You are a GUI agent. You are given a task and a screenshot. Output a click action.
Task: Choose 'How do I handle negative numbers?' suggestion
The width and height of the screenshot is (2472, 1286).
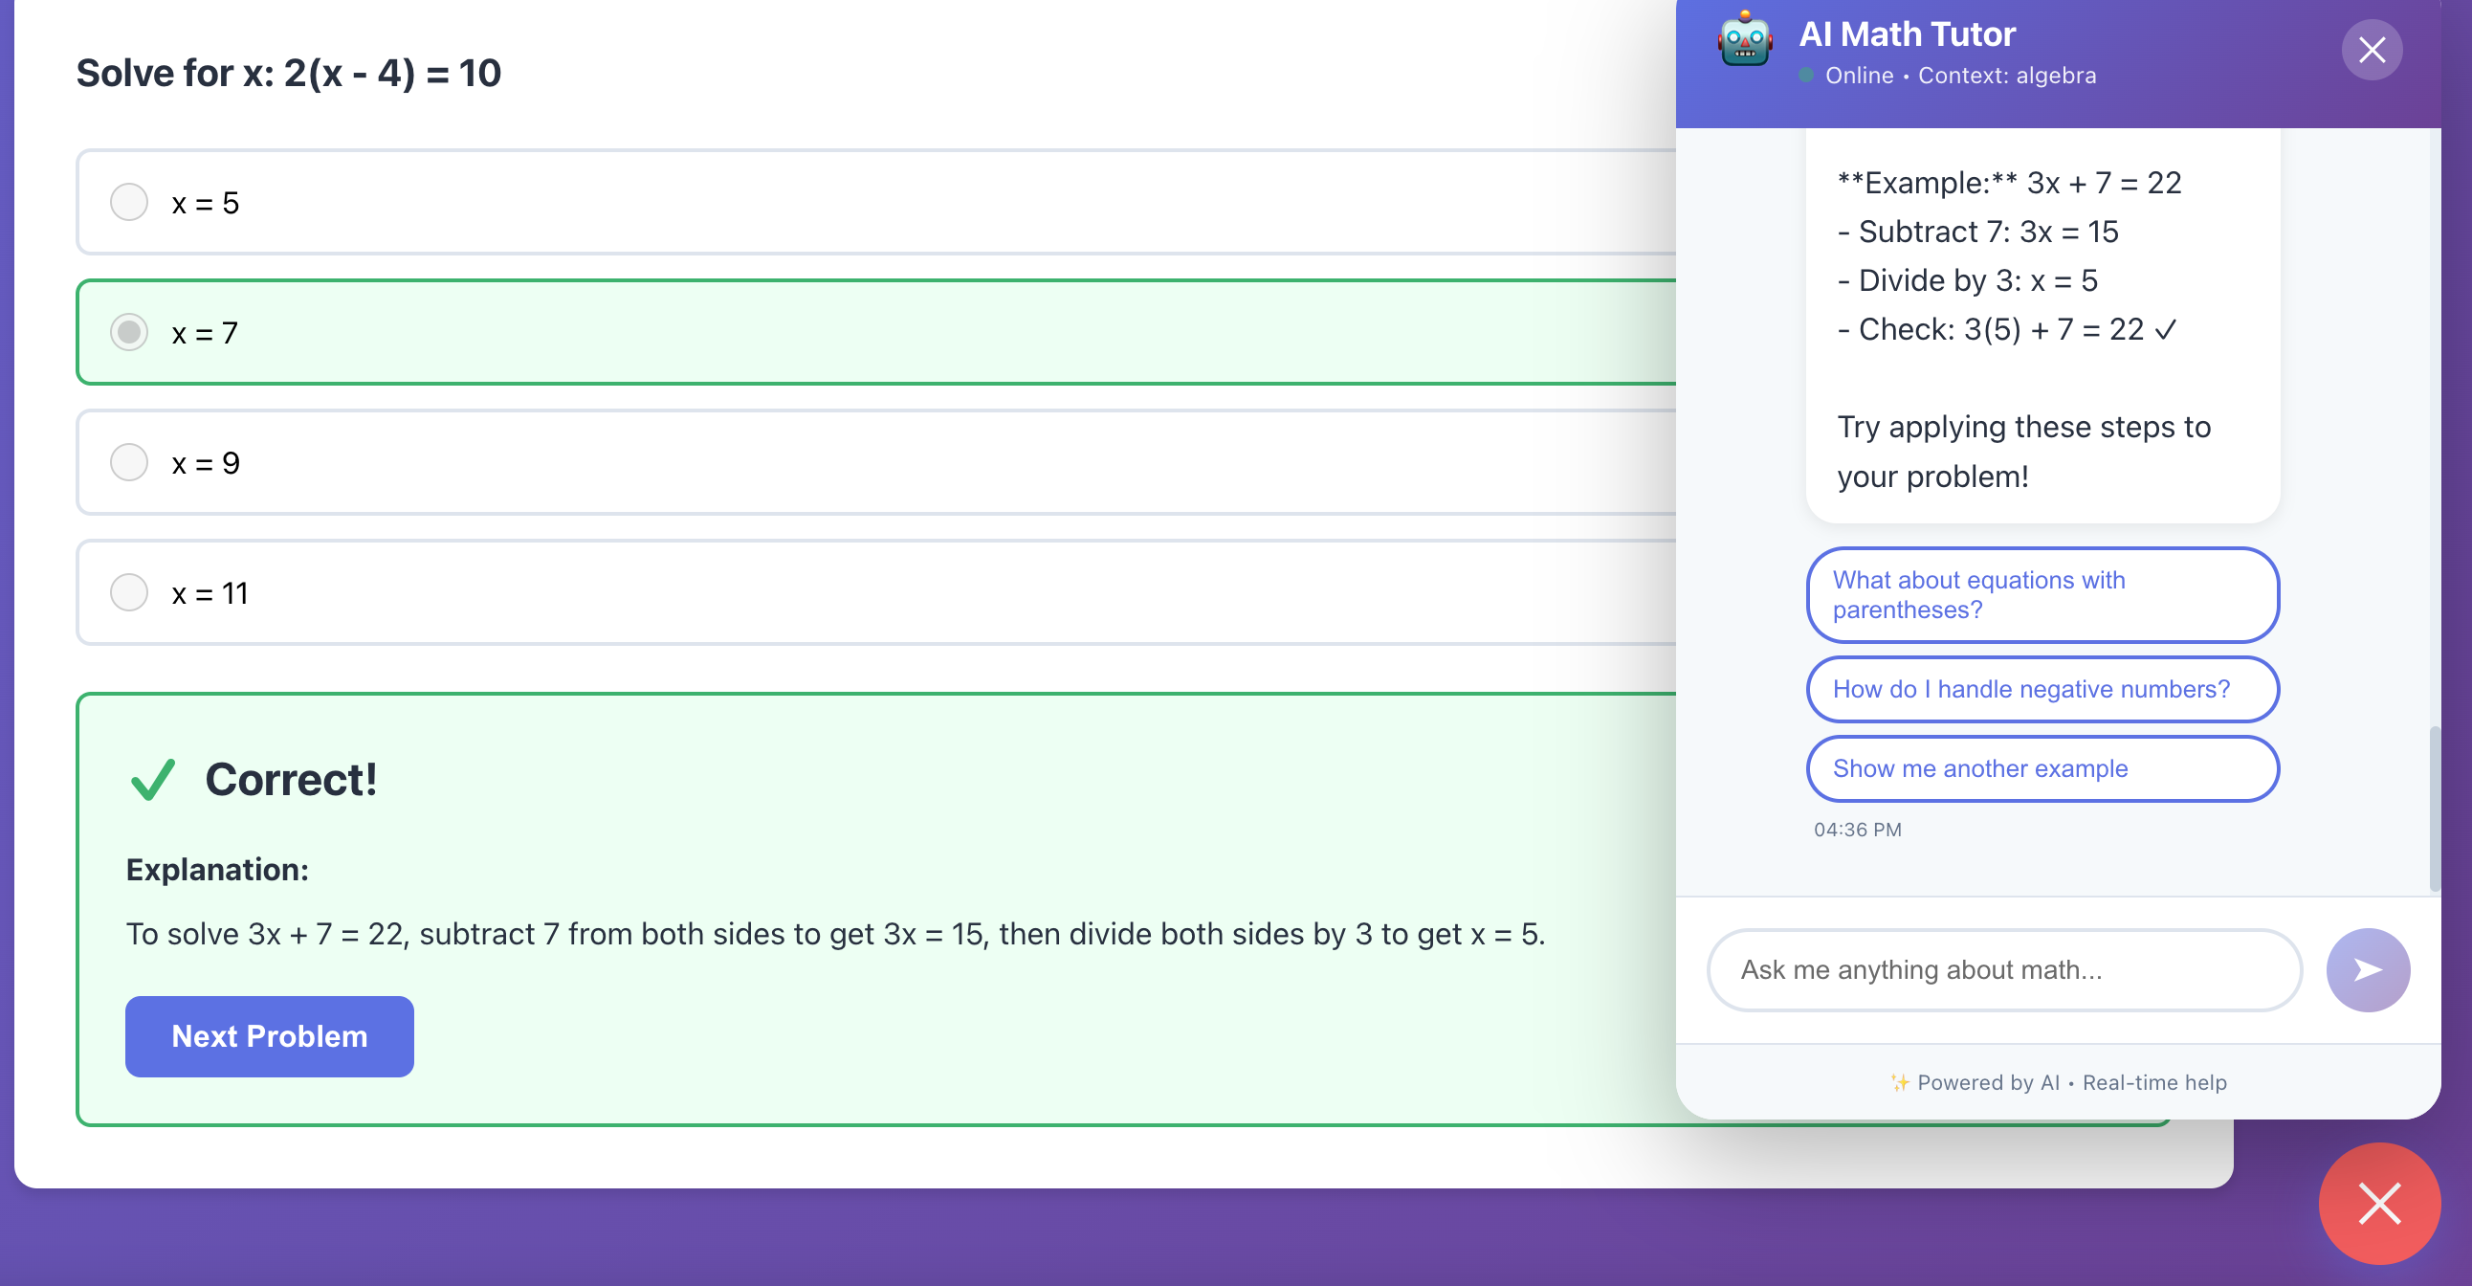[x=2042, y=689]
